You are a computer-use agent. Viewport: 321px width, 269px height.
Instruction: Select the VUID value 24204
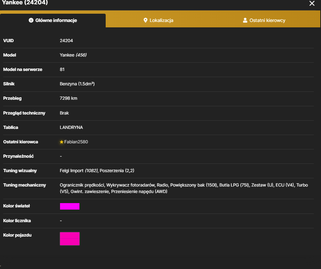[x=67, y=41]
